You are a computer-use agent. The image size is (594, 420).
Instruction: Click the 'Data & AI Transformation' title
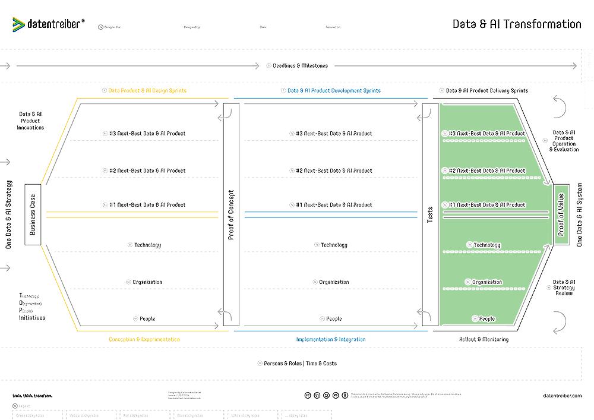(x=517, y=24)
